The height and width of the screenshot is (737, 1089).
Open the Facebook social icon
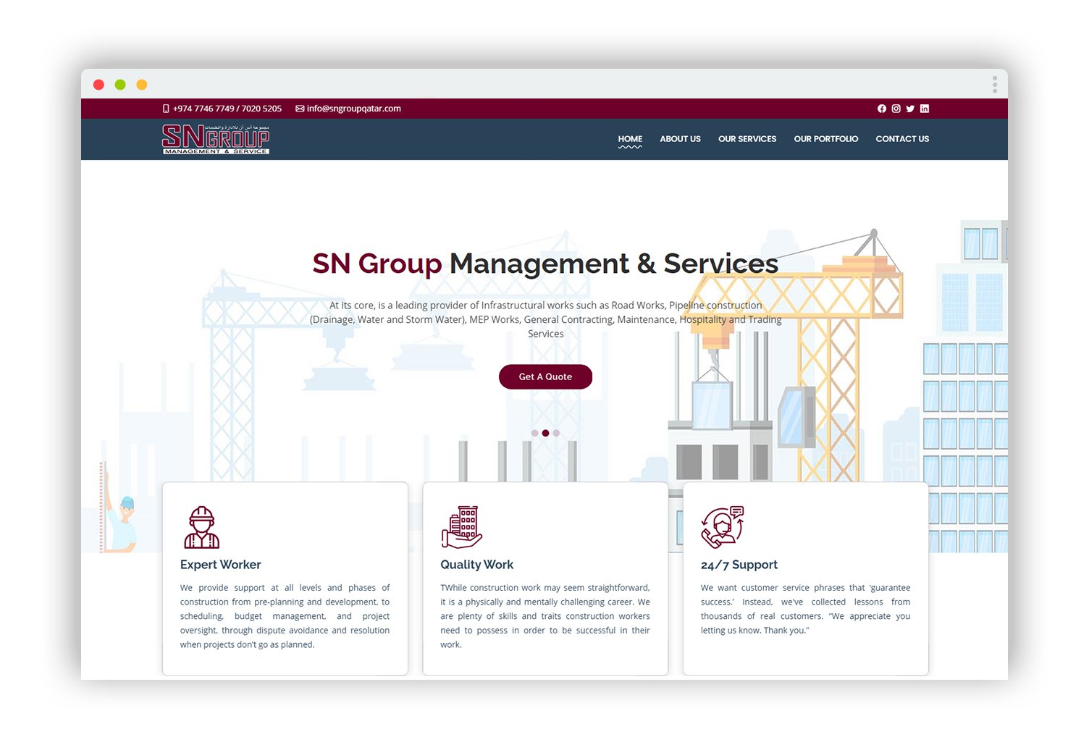[882, 109]
